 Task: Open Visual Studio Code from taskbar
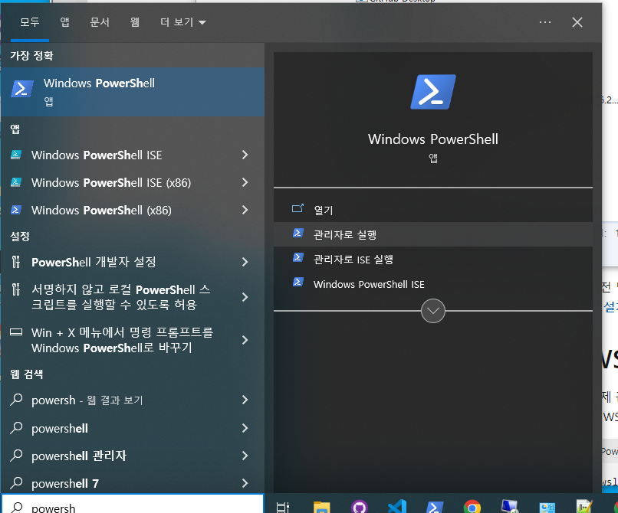pos(396,506)
